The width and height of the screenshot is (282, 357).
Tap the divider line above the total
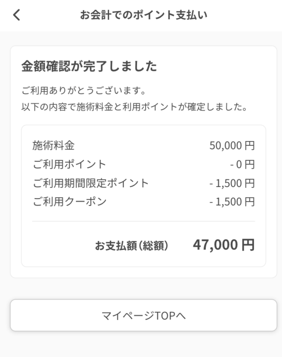(143, 221)
